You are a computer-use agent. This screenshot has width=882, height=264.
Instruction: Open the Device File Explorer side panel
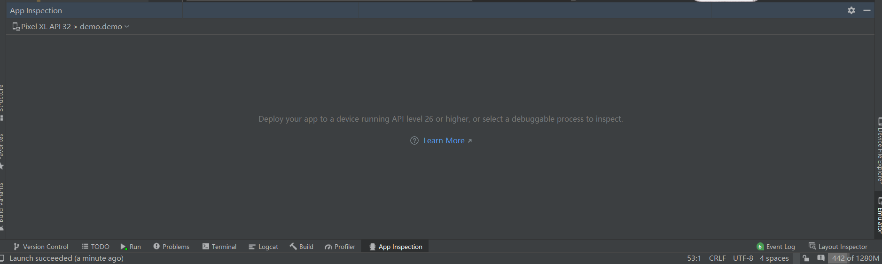[878, 150]
